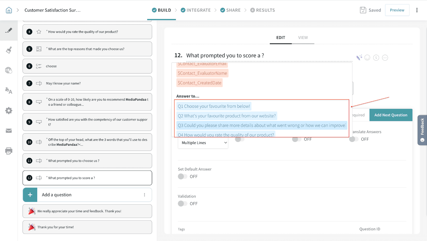
Task: Open the settings gear in left sidebar
Action: [x=9, y=110]
